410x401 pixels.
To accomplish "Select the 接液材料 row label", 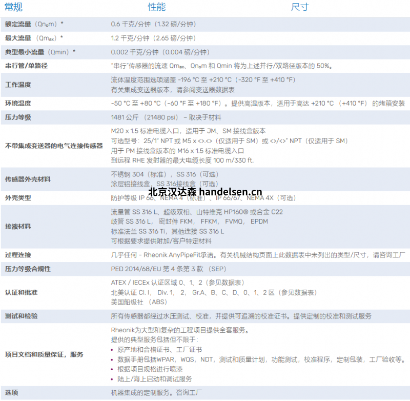I will 18,226.
